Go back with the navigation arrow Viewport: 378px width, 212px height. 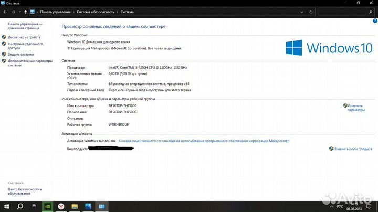(5, 12)
